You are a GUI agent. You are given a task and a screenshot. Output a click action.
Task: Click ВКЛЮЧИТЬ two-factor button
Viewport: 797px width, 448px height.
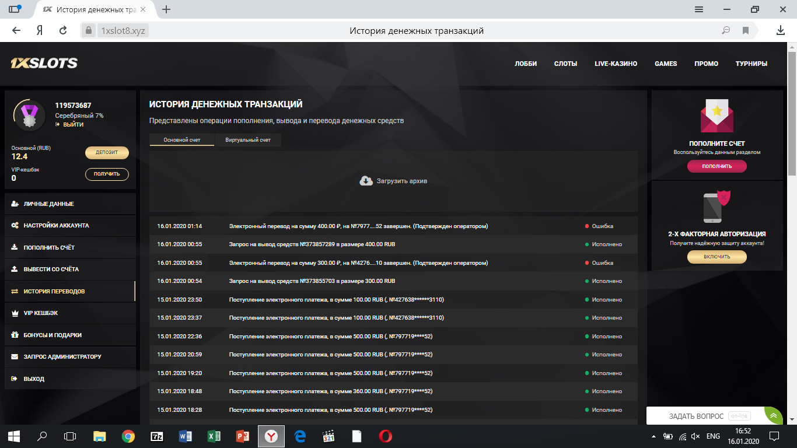(x=717, y=257)
